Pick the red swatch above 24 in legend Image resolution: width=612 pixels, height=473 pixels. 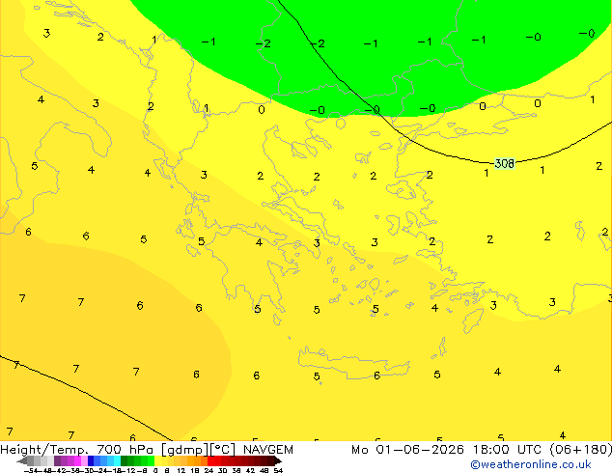[210, 460]
